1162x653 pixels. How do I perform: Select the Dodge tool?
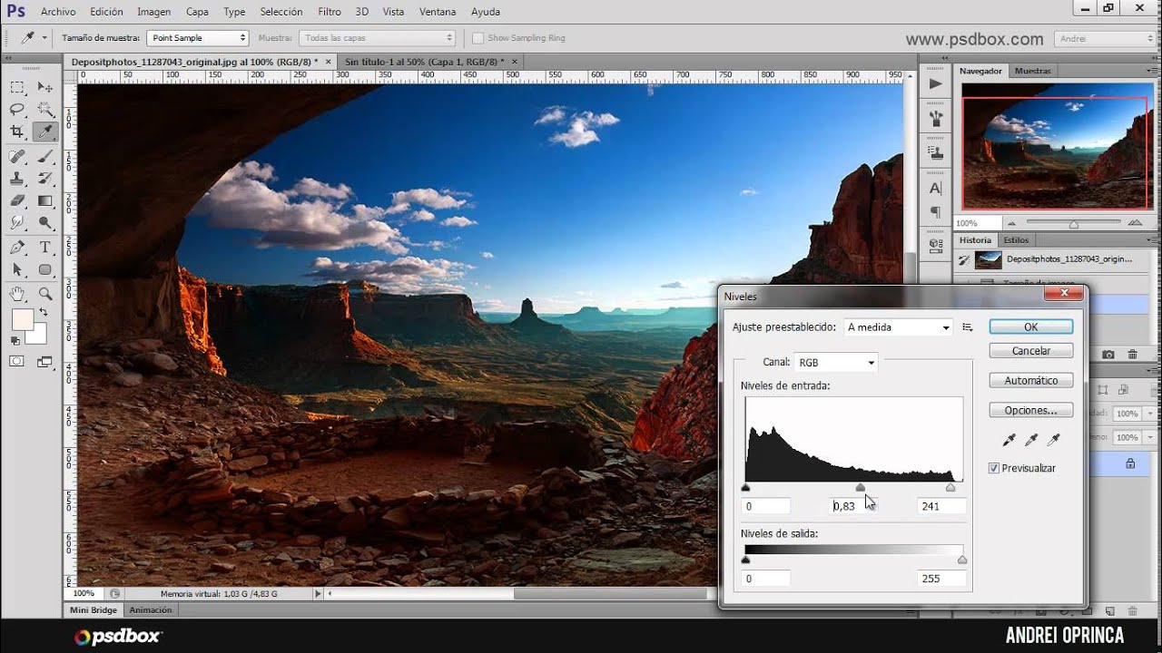click(44, 222)
